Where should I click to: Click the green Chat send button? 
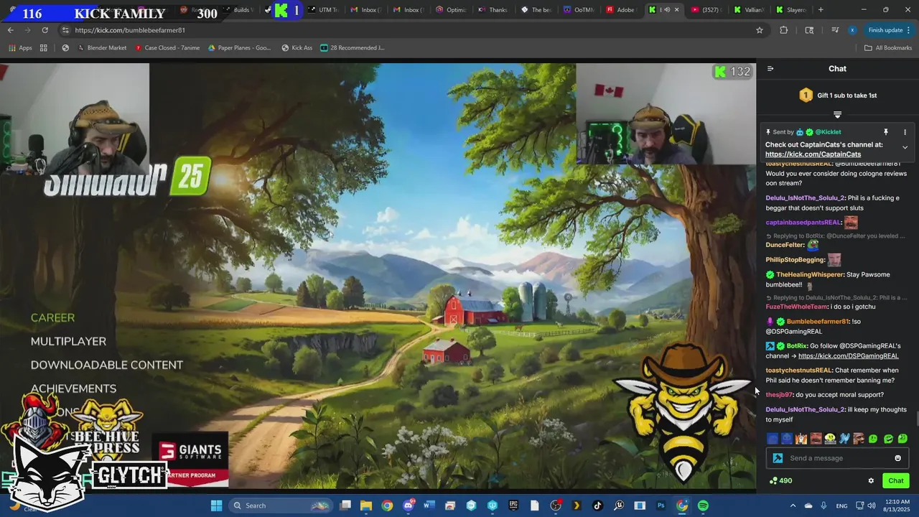(896, 481)
